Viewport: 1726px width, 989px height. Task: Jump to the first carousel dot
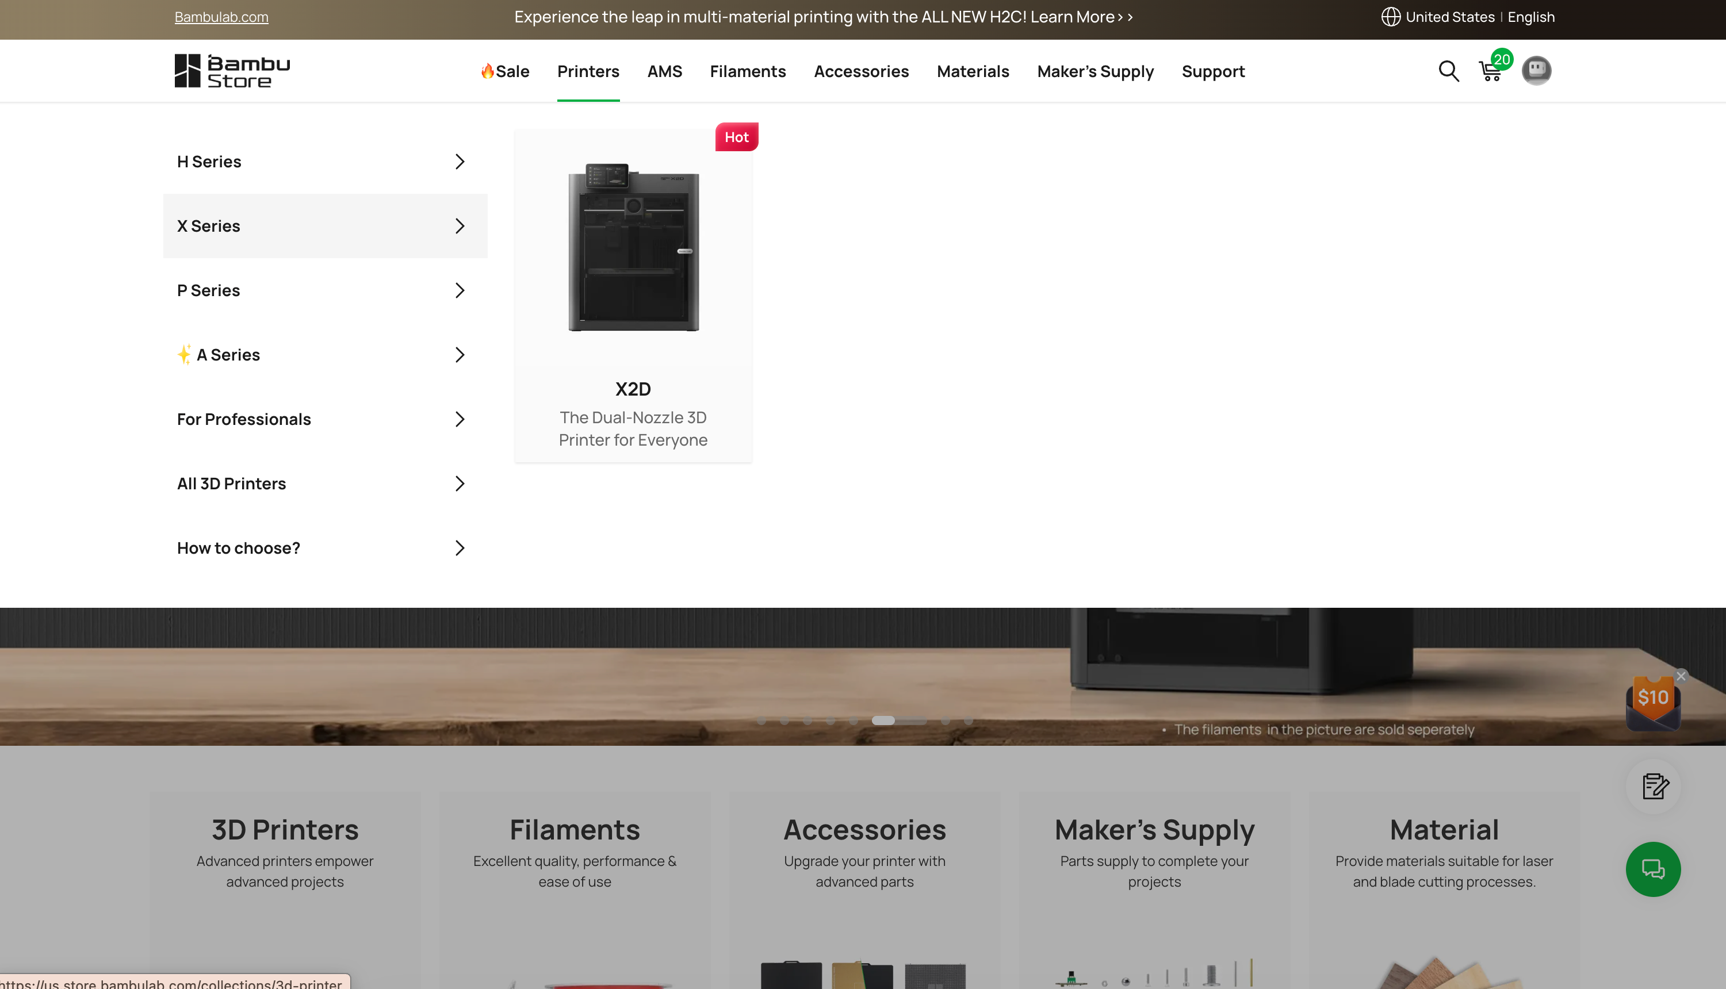(x=761, y=720)
